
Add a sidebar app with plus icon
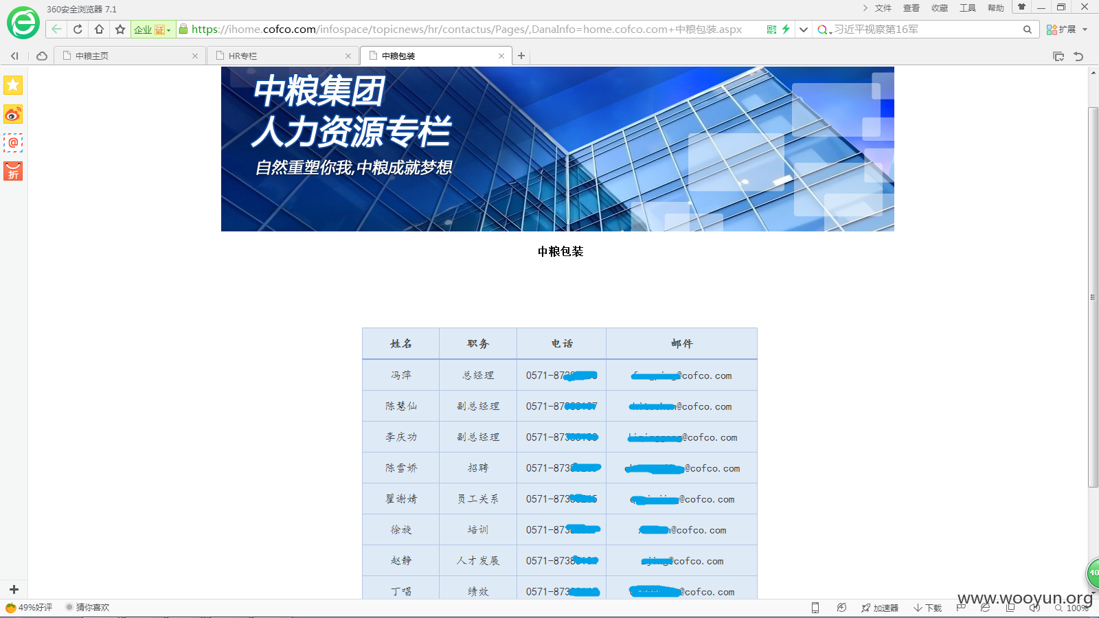point(14,589)
